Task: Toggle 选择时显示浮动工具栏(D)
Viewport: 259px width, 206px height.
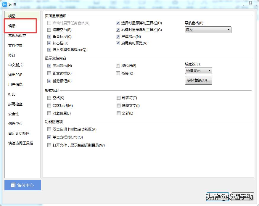Action: point(118,23)
